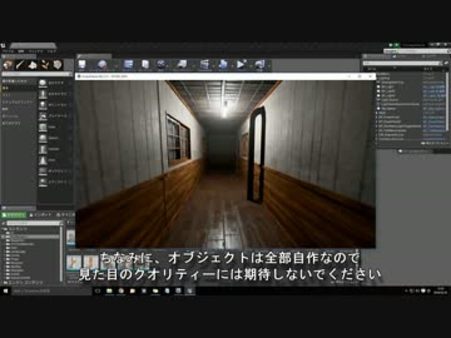Click the Save toolbar icon

click(x=82, y=65)
